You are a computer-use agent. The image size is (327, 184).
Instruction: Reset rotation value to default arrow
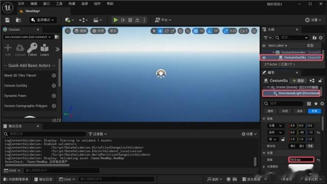click(318, 133)
